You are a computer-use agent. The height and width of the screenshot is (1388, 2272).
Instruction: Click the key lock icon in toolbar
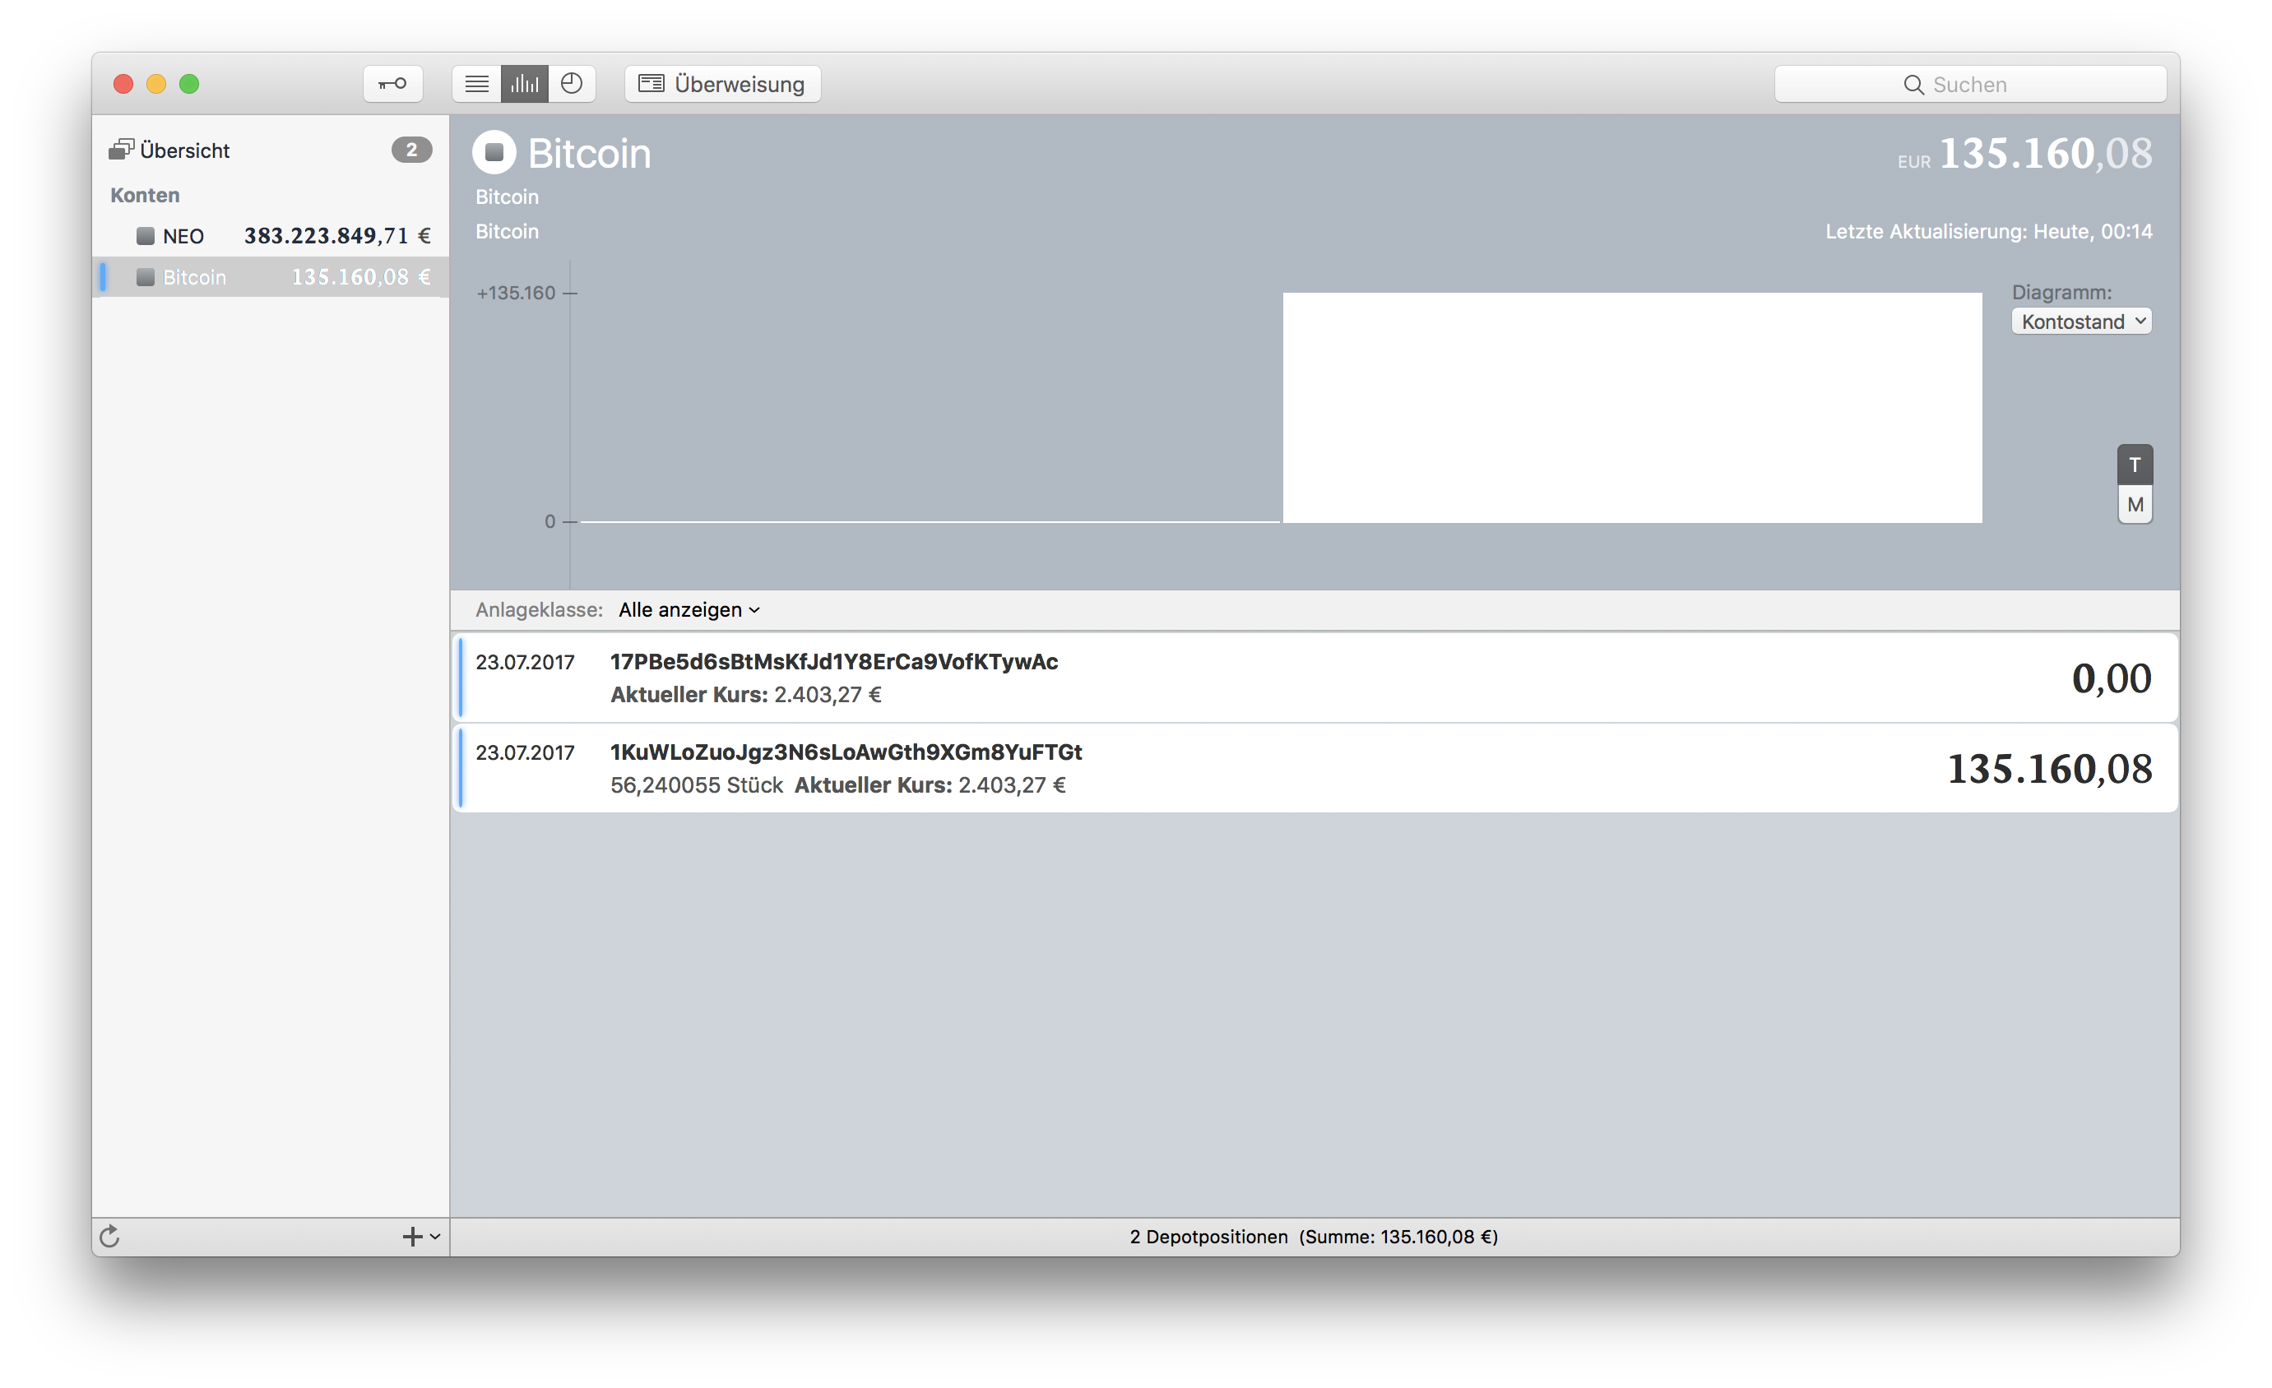(x=393, y=84)
